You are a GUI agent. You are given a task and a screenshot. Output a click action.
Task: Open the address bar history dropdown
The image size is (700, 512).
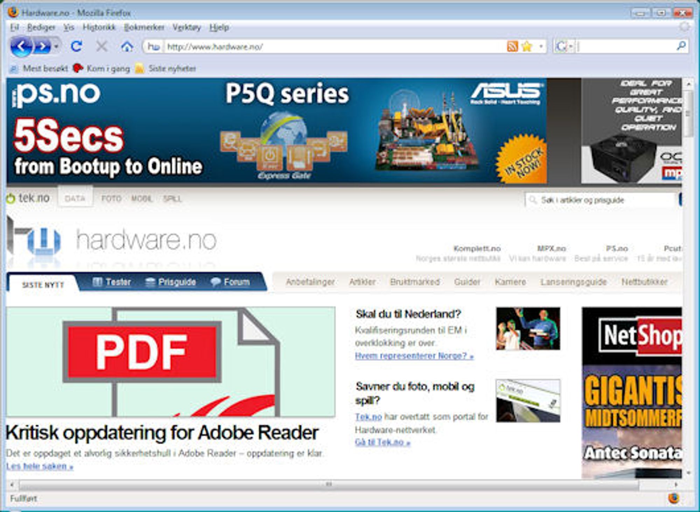point(541,47)
